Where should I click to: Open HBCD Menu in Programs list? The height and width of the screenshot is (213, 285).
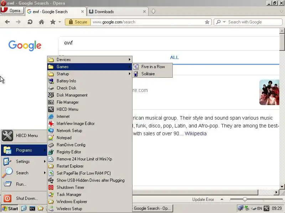[90, 109]
